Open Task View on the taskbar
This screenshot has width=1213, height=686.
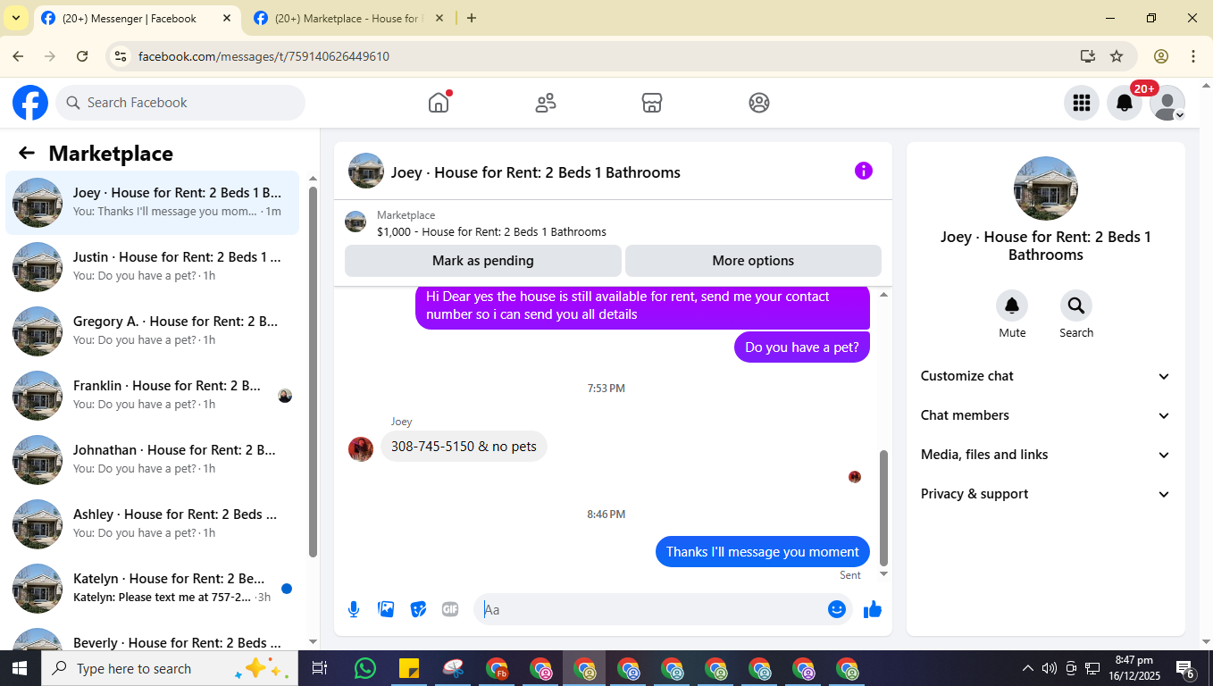pos(320,668)
